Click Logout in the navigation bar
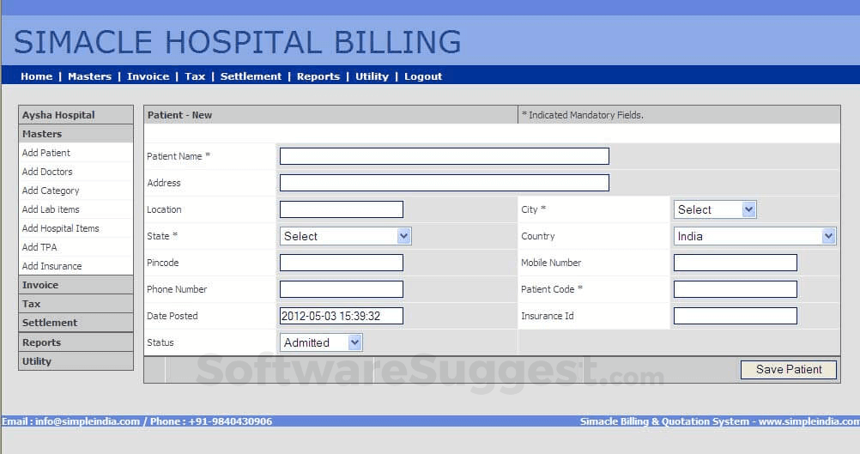Screen dimensions: 860x454 (423, 76)
